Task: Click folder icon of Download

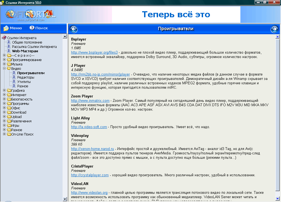Action: tap(9, 112)
